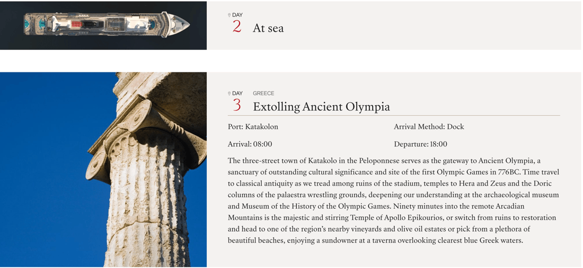This screenshot has height=268, width=583.
Task: Click the divider line under Olympia title
Action: [x=394, y=116]
